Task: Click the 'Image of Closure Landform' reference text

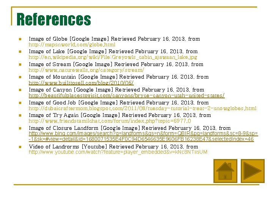Action: point(130,128)
